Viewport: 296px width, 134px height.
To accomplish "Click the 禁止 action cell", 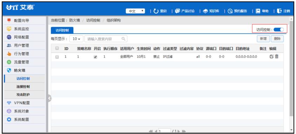I will tap(156, 56).
